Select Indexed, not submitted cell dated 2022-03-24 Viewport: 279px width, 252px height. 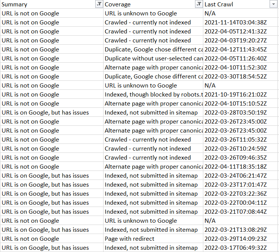point(153,176)
